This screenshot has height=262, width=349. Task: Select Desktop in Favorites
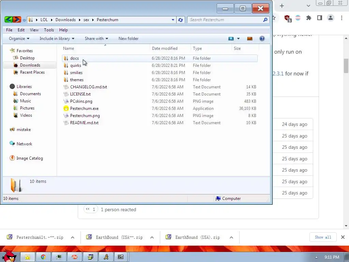pyautogui.click(x=27, y=58)
